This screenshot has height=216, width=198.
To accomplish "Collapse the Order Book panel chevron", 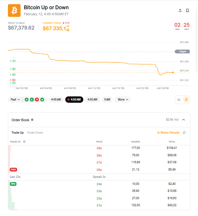I will tap(184, 120).
